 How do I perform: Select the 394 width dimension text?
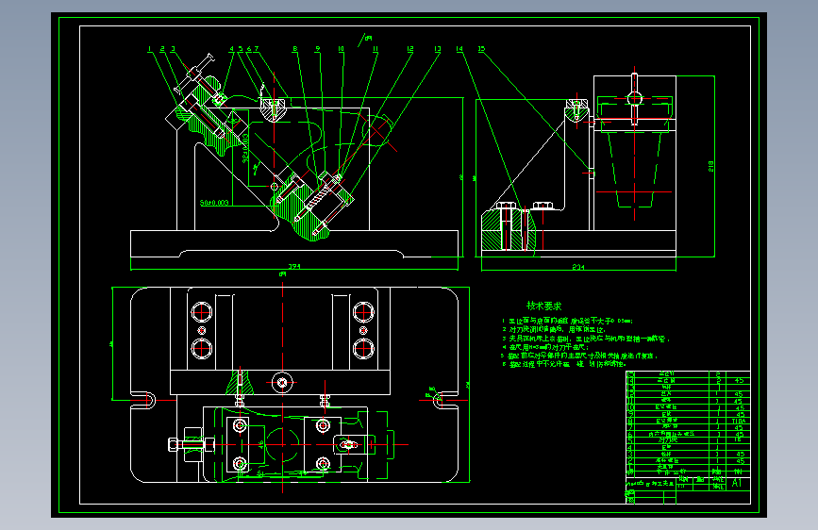(294, 267)
